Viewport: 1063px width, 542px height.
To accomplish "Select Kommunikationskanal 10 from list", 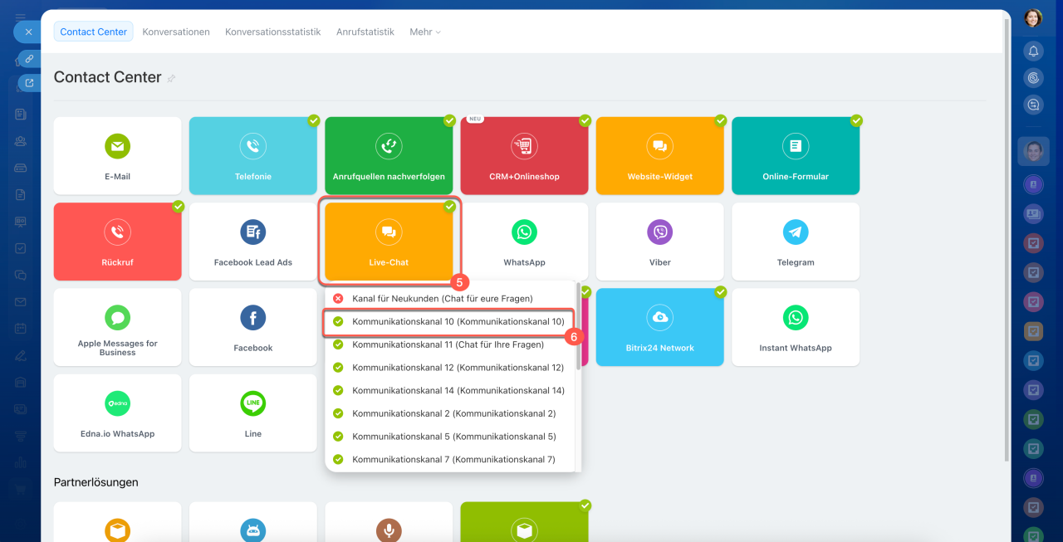I will [458, 321].
